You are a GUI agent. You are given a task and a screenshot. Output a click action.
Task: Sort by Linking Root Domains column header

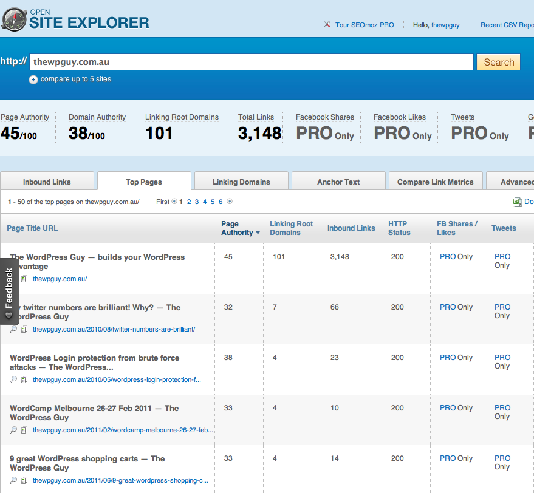(x=291, y=228)
